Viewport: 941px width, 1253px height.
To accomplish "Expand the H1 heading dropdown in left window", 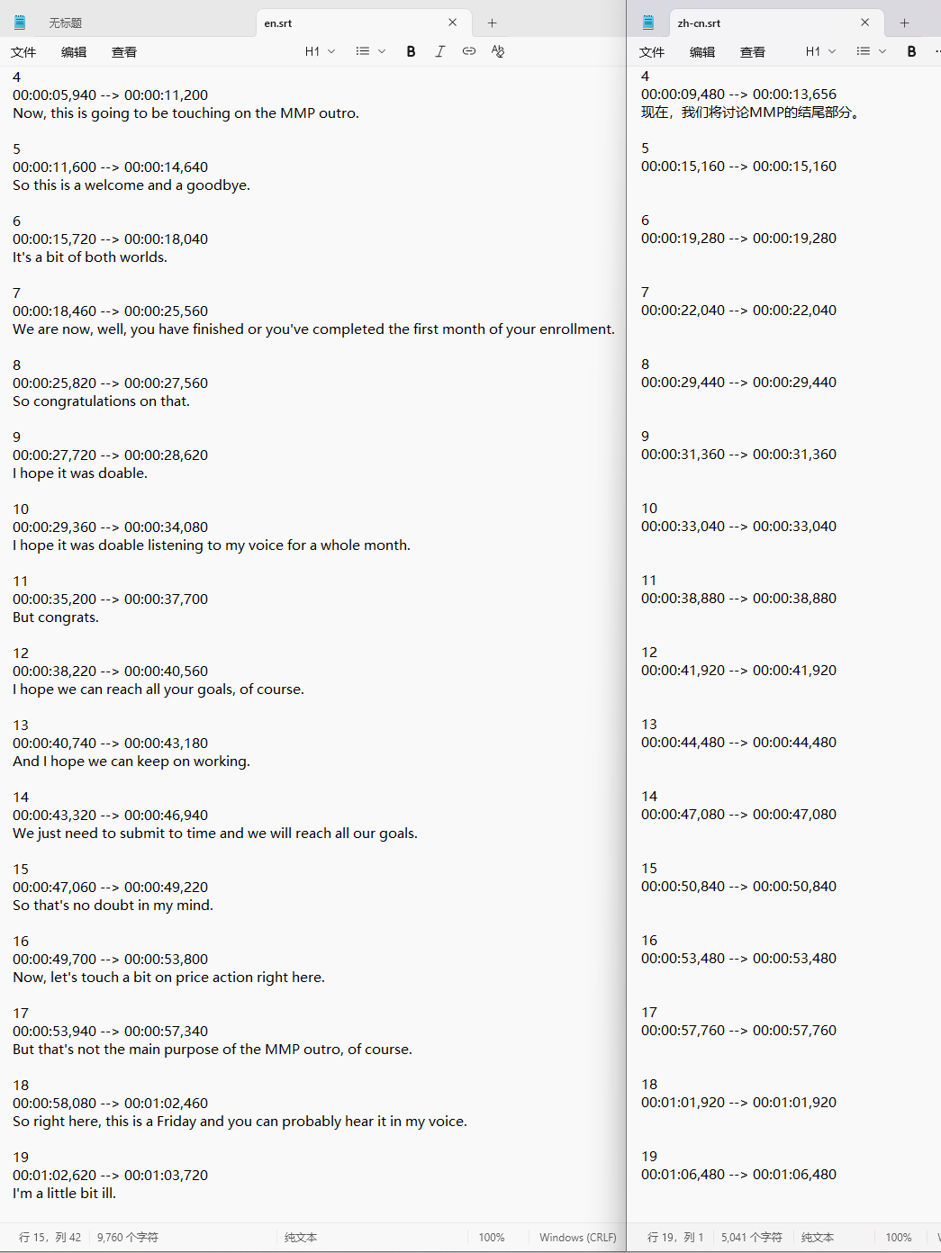I will 320,51.
